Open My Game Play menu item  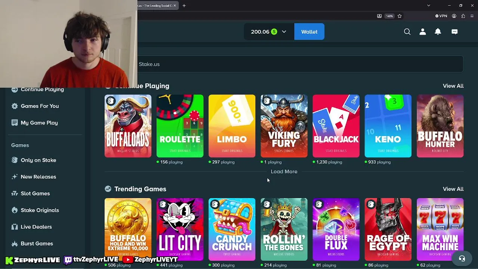(x=39, y=123)
